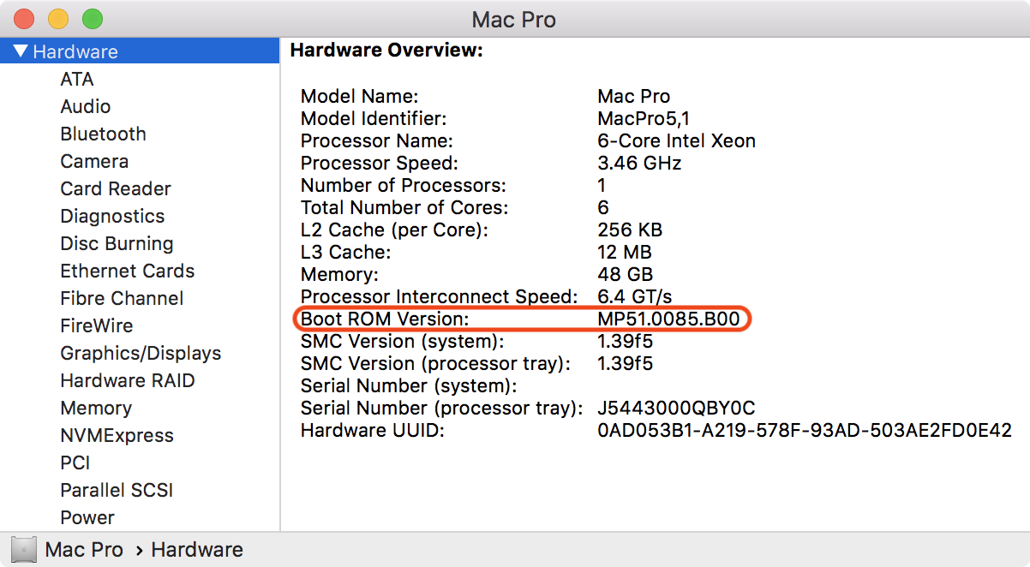Select Bluetooth in the sidebar

click(x=103, y=134)
